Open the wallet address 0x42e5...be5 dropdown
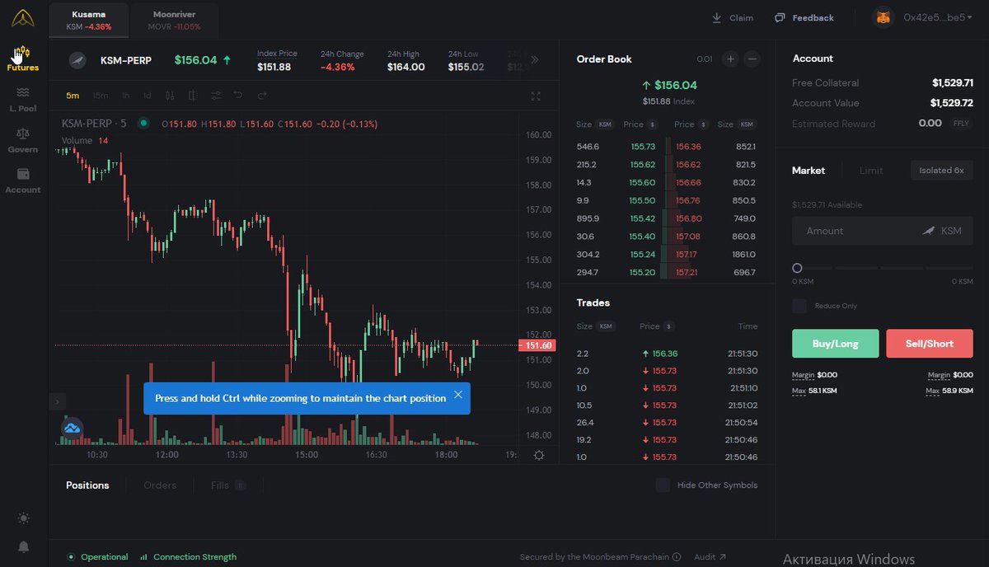Image resolution: width=989 pixels, height=567 pixels. tap(939, 17)
